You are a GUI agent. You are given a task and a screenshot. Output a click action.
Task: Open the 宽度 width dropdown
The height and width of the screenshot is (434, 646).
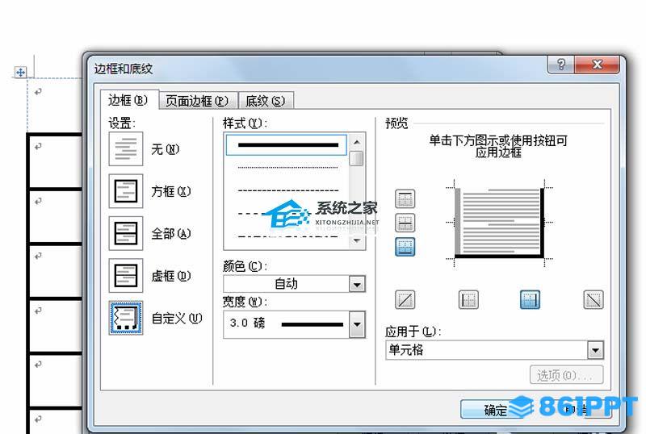tap(357, 324)
